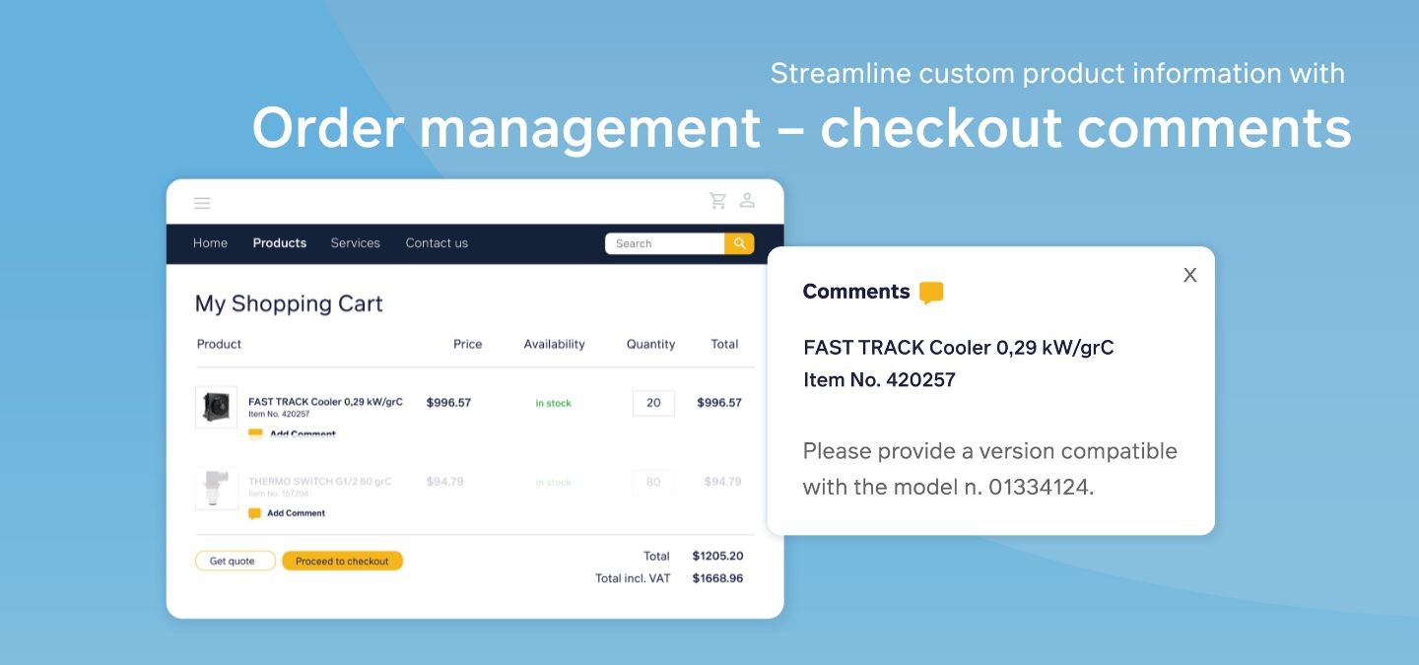Select the quantity field showing 80
Viewport: 1419px width, 665px height.
[x=653, y=483]
